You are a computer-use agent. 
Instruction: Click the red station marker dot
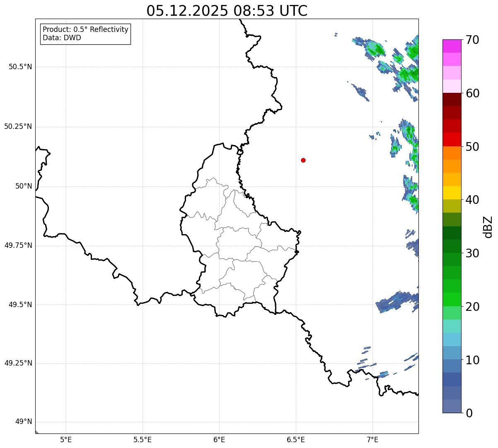[x=303, y=160]
